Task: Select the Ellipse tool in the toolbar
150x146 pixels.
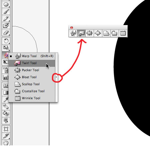Action: click(x=6, y=5)
